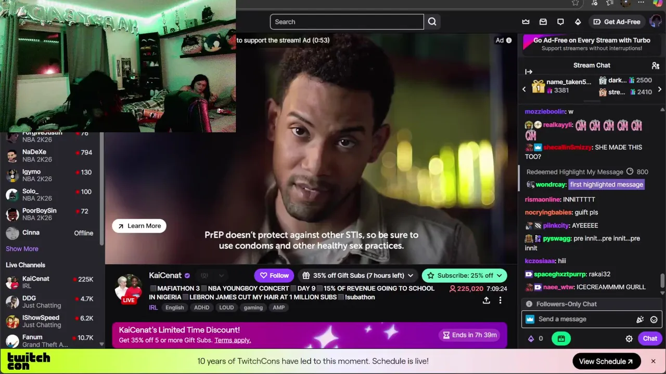This screenshot has height=374, width=666.
Task: Click the ad info icon on video
Action: click(x=509, y=40)
